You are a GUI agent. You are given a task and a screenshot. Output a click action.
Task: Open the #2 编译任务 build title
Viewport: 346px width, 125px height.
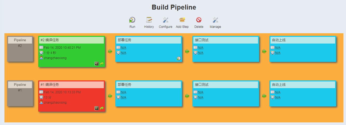pyautogui.click(x=50, y=40)
